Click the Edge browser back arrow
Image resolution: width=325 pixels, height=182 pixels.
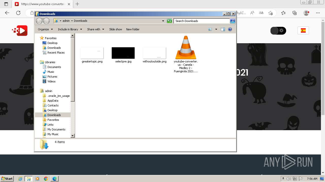(x=7, y=13)
